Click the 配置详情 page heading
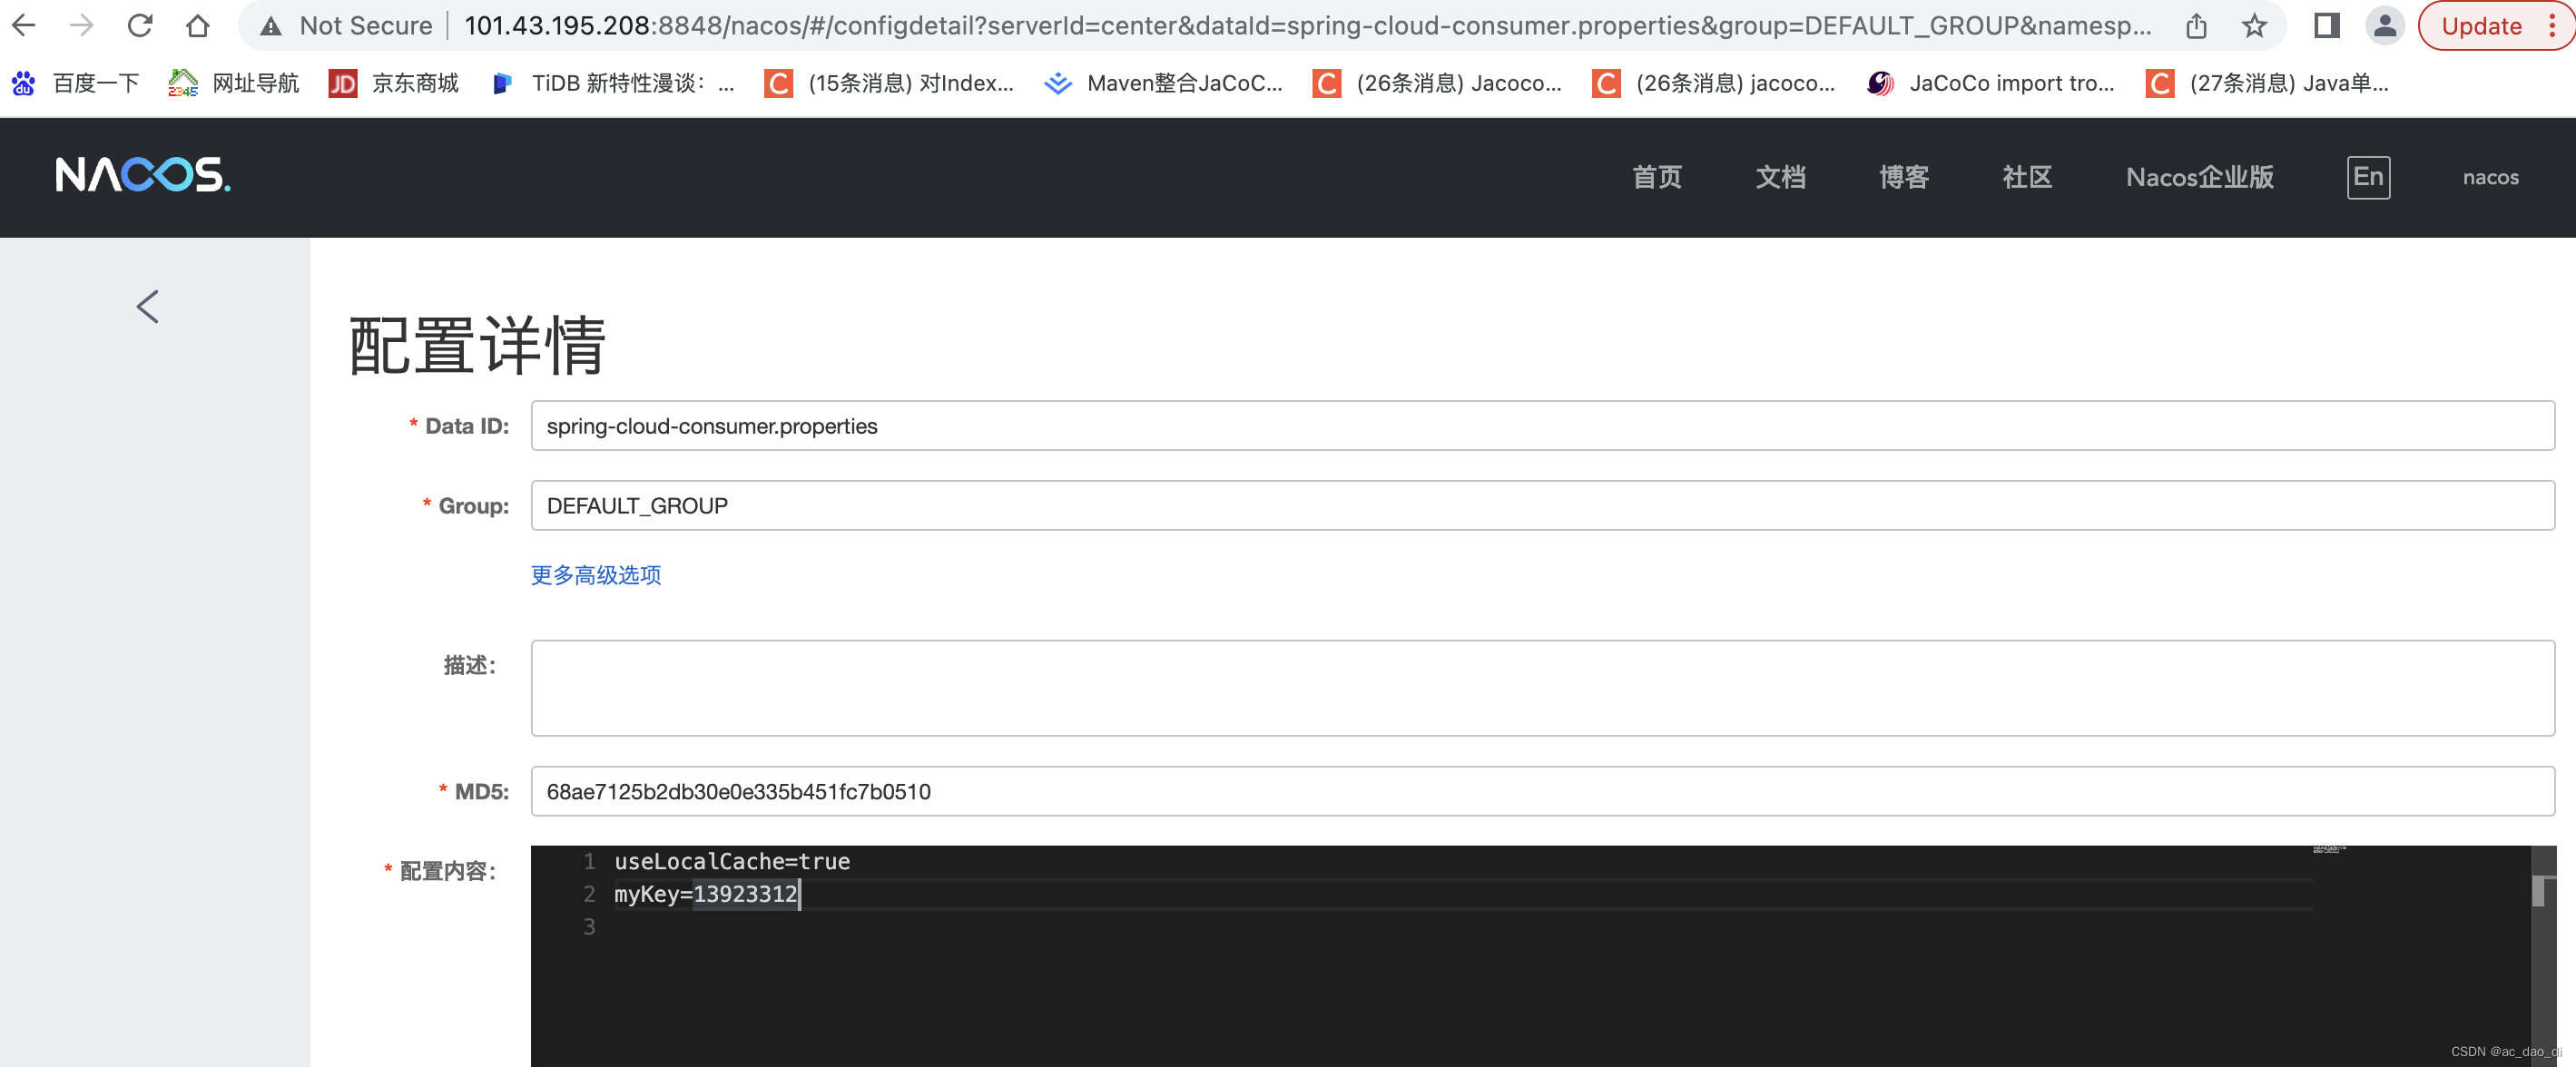This screenshot has height=1067, width=2576. [477, 345]
